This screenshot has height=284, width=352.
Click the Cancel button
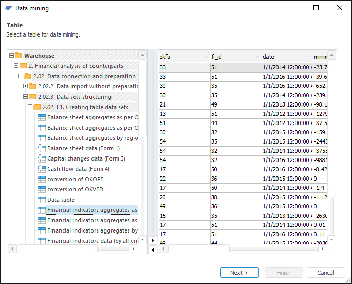click(326, 273)
